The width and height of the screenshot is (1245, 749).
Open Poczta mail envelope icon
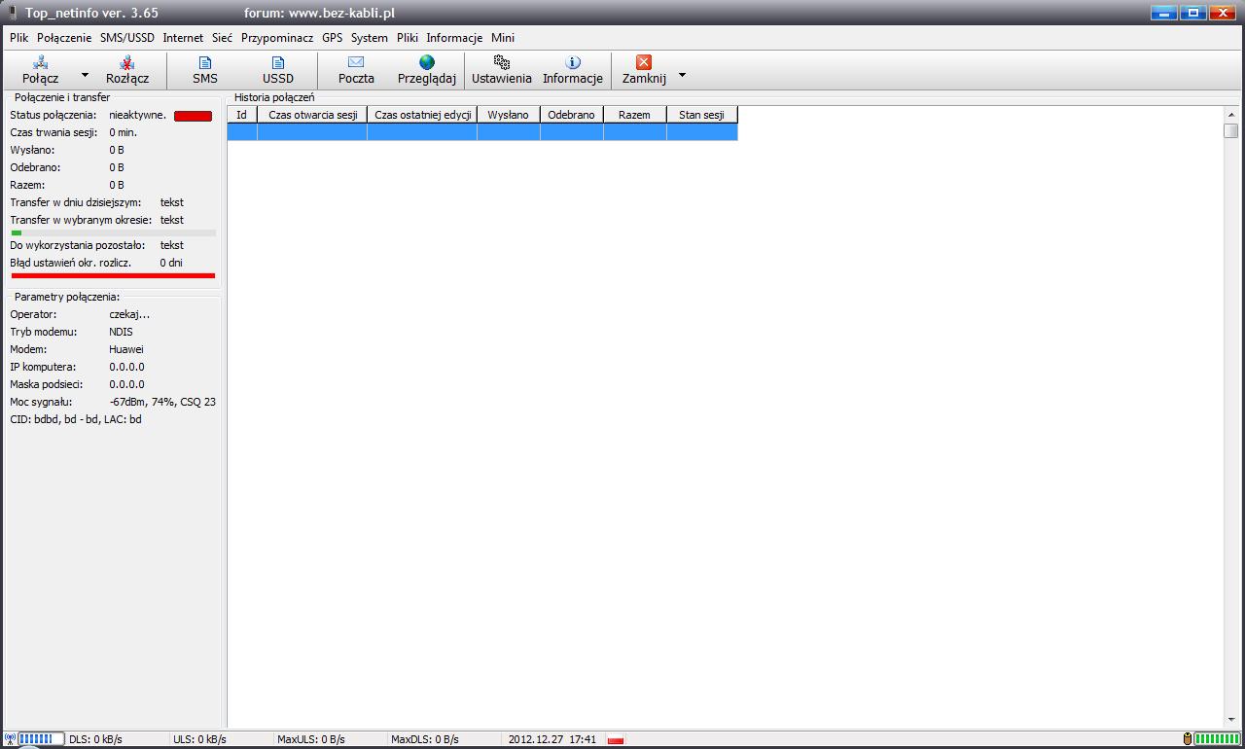coord(356,62)
